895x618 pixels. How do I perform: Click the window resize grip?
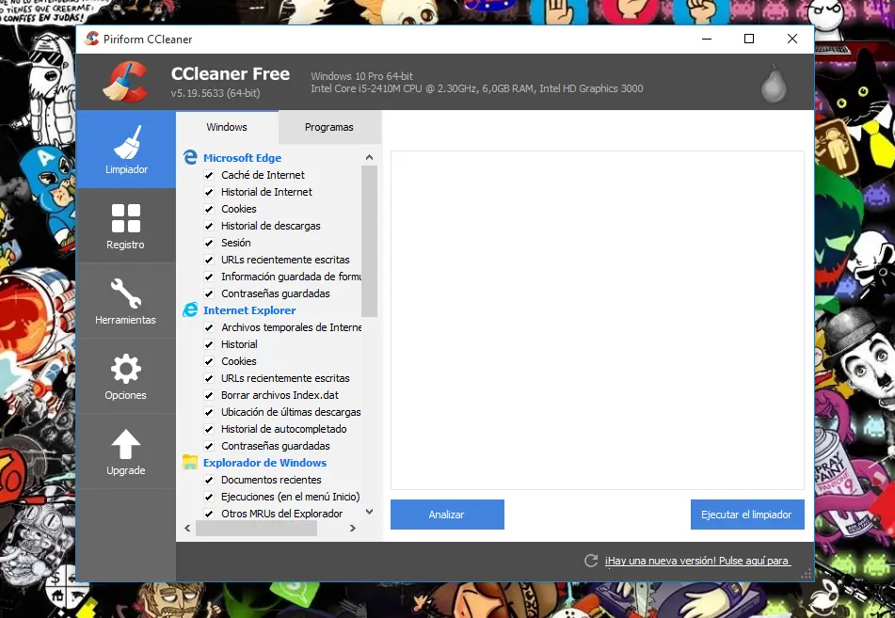click(807, 574)
